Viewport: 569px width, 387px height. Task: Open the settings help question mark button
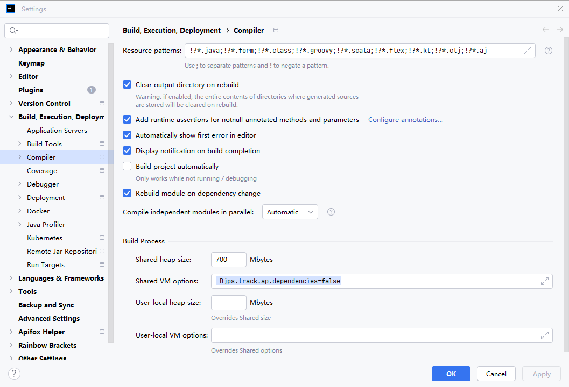14,374
